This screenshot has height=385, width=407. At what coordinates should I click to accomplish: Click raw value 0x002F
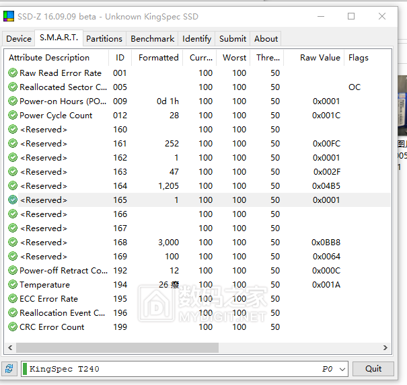click(327, 171)
